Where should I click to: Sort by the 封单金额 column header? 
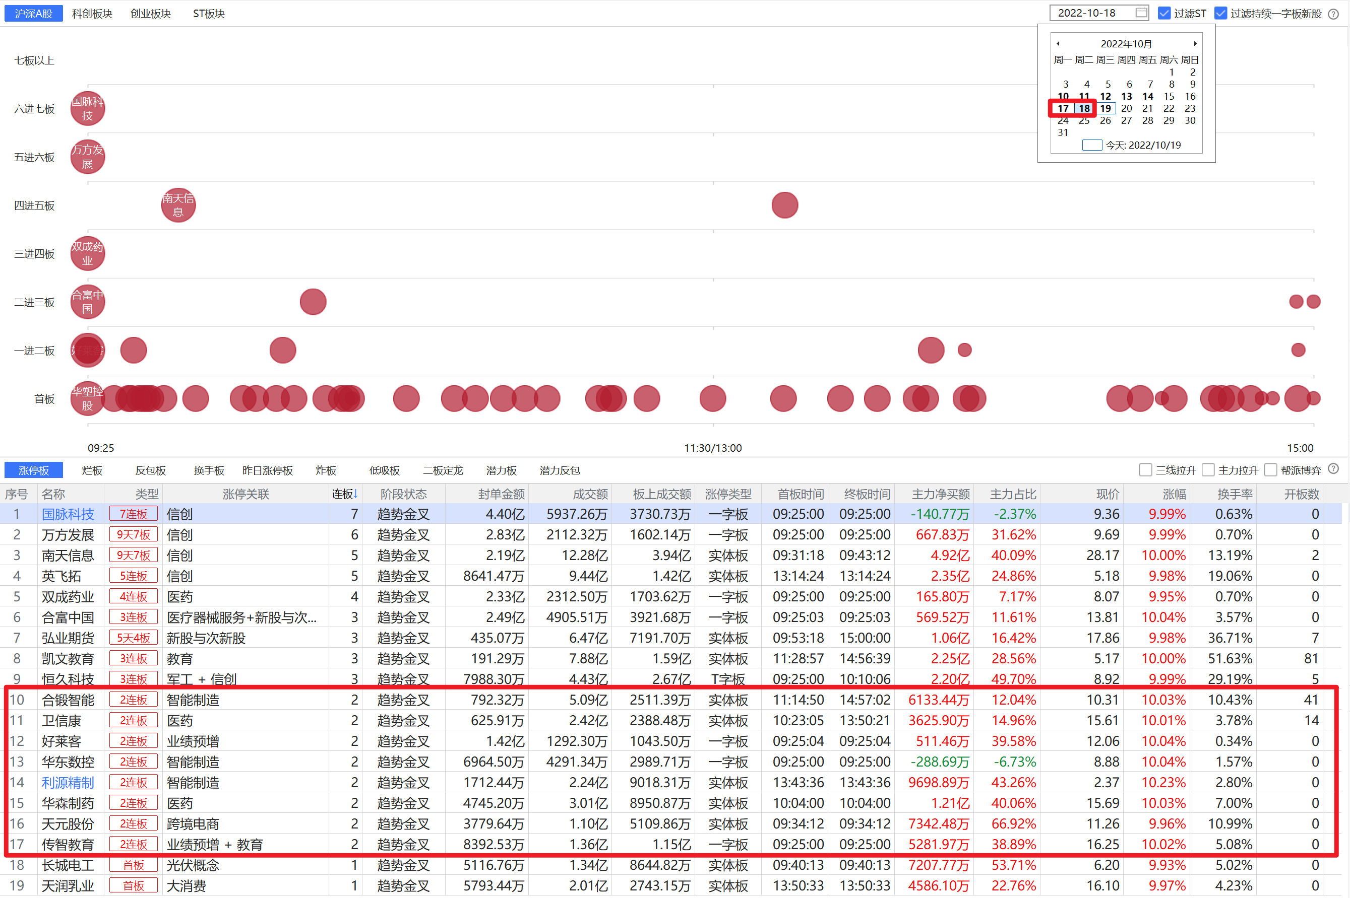click(x=501, y=494)
